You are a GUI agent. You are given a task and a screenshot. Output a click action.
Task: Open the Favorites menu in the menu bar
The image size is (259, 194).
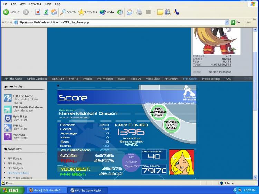(x=35, y=4)
